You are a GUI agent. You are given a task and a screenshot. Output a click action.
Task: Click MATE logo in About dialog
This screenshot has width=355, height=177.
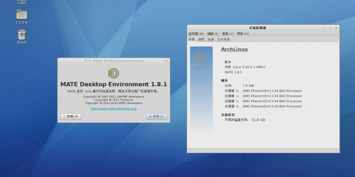[114, 73]
